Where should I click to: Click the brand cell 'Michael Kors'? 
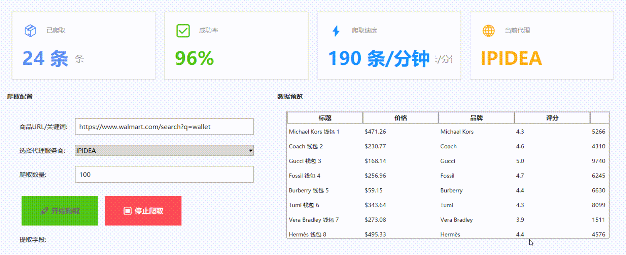(x=457, y=132)
